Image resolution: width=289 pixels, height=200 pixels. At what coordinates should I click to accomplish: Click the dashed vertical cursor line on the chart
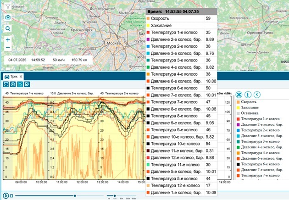[x=141, y=138]
